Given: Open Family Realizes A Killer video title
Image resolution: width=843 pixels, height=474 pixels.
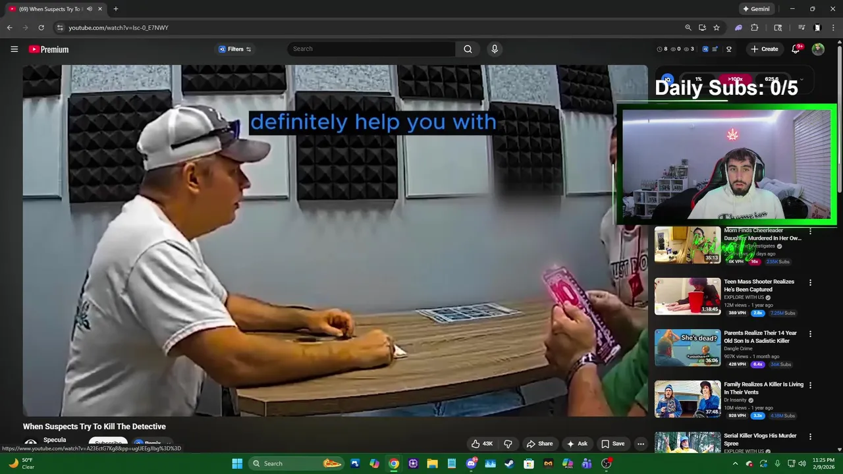Looking at the screenshot, I should pyautogui.click(x=763, y=388).
